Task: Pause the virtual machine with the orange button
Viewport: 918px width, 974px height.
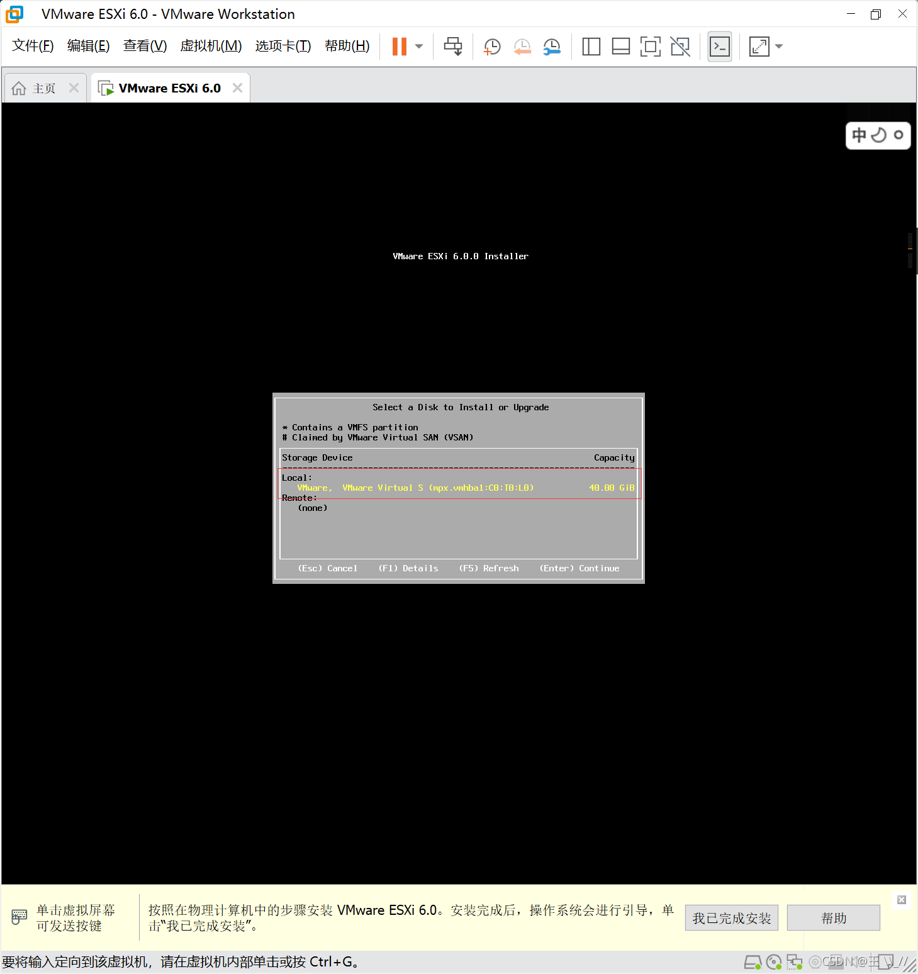Action: click(400, 47)
